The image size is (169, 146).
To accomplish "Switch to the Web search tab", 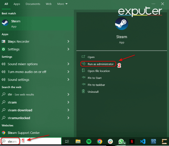I will [49, 4].
